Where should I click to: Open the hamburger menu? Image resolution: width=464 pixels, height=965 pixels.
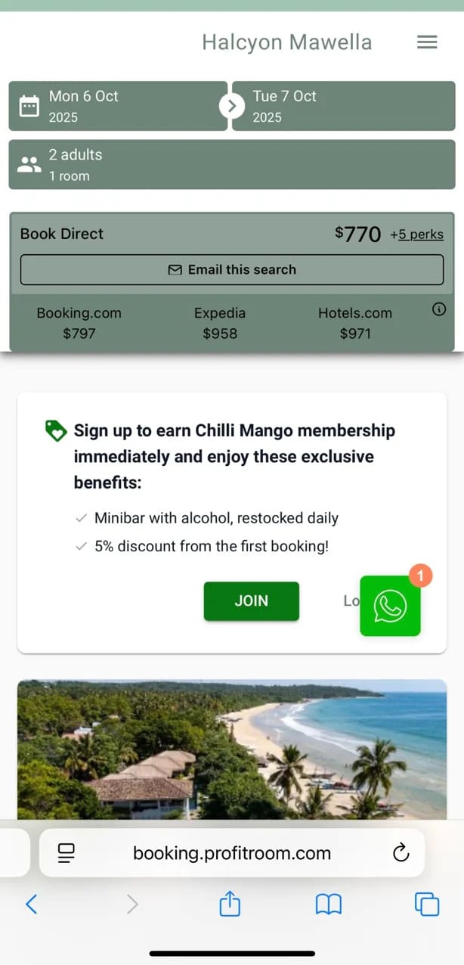click(x=427, y=42)
